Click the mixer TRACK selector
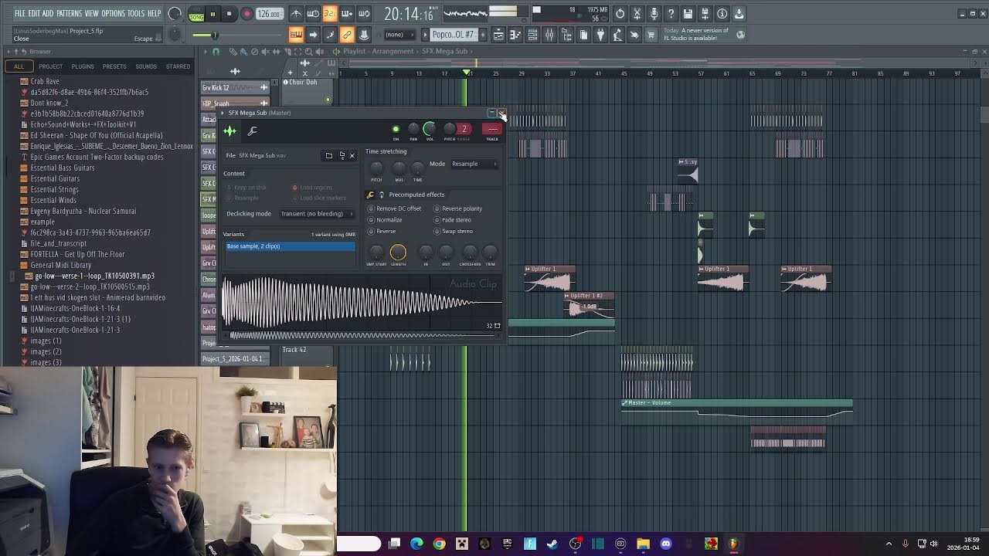This screenshot has width=989, height=556. (492, 129)
